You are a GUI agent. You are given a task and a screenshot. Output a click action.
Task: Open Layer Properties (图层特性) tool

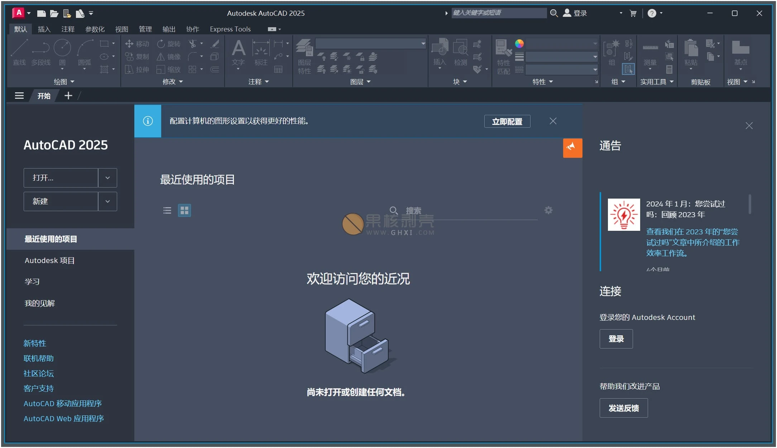(304, 57)
